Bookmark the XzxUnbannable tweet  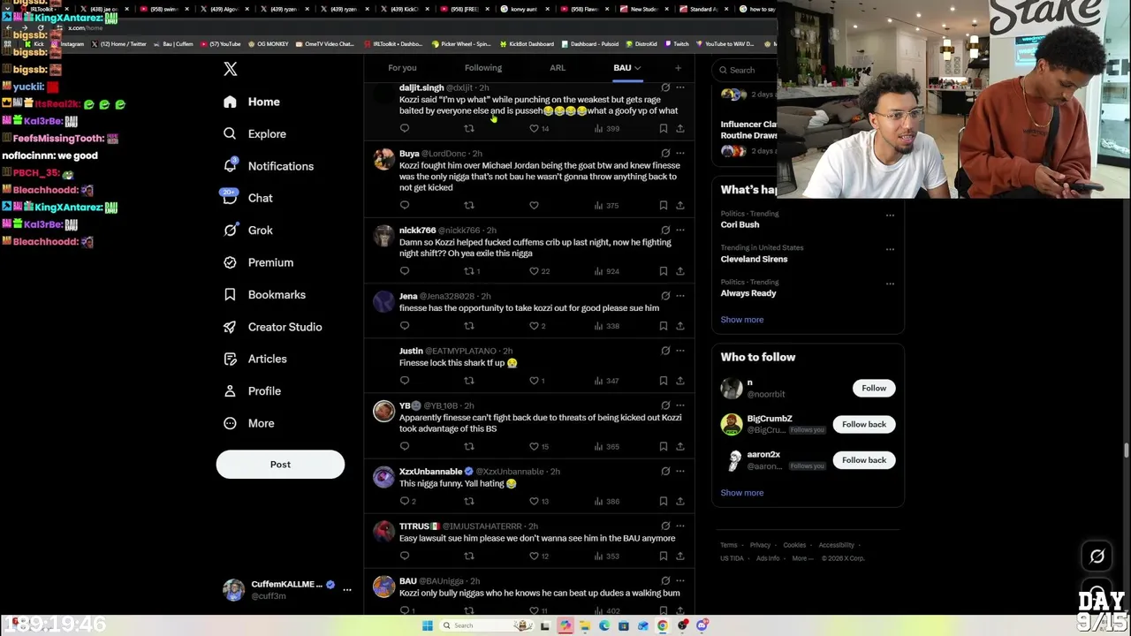(x=663, y=502)
